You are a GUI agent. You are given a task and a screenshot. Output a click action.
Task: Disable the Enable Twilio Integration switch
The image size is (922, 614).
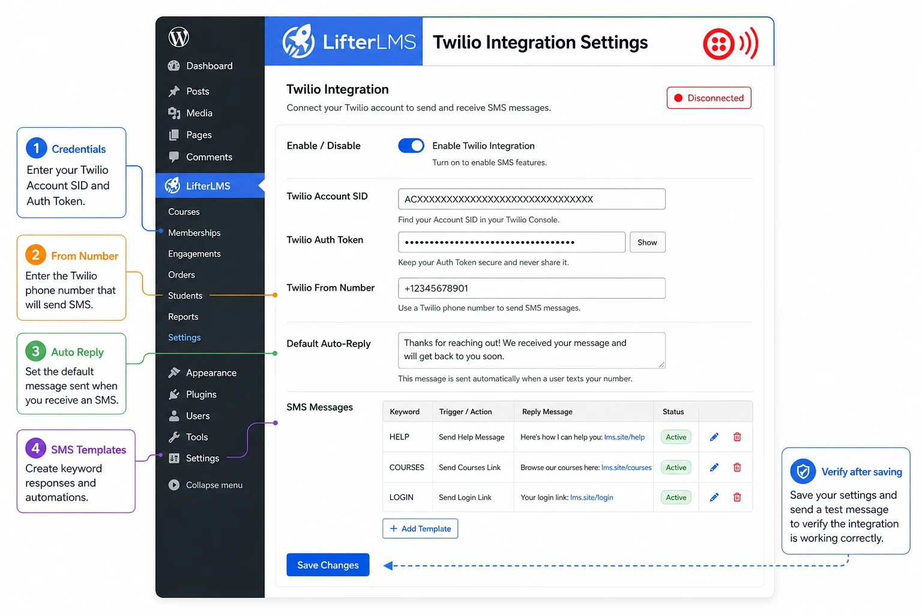411,146
